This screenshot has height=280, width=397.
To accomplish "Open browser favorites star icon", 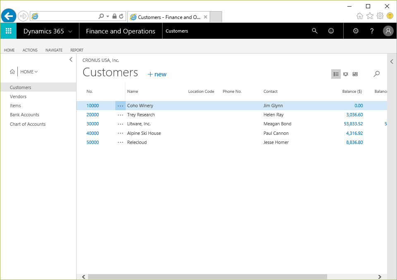I will (370, 16).
